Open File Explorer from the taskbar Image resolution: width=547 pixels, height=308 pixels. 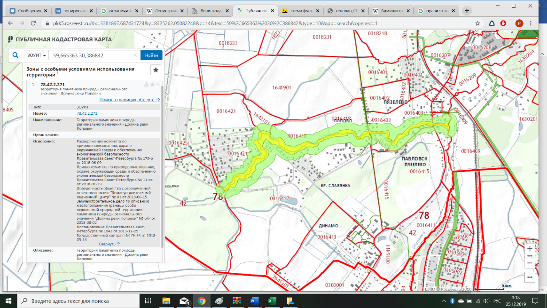pos(166,300)
